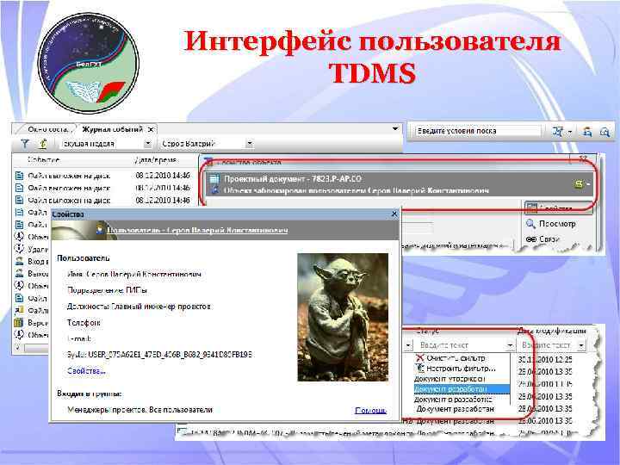This screenshot has width=620, height=465.
Task: Open the small arrow next to the search options icon
Action: coord(570,132)
